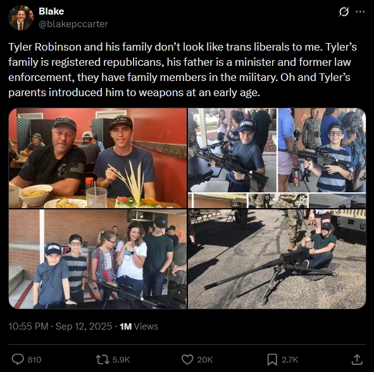
Task: Click the Blake display name
Action: 51,11
